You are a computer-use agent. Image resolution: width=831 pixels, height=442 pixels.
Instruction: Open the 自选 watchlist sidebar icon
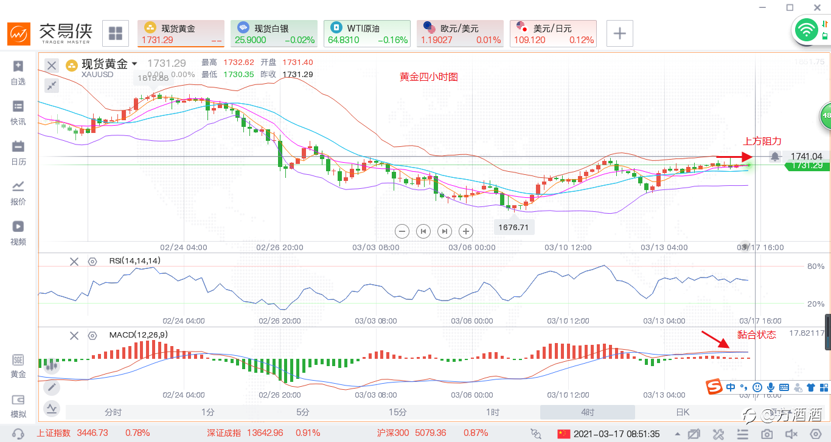pos(18,72)
